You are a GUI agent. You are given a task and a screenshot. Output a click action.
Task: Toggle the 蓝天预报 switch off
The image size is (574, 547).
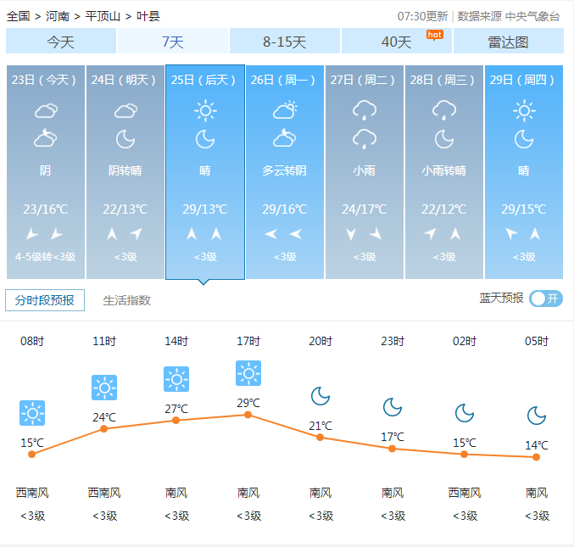click(x=546, y=299)
